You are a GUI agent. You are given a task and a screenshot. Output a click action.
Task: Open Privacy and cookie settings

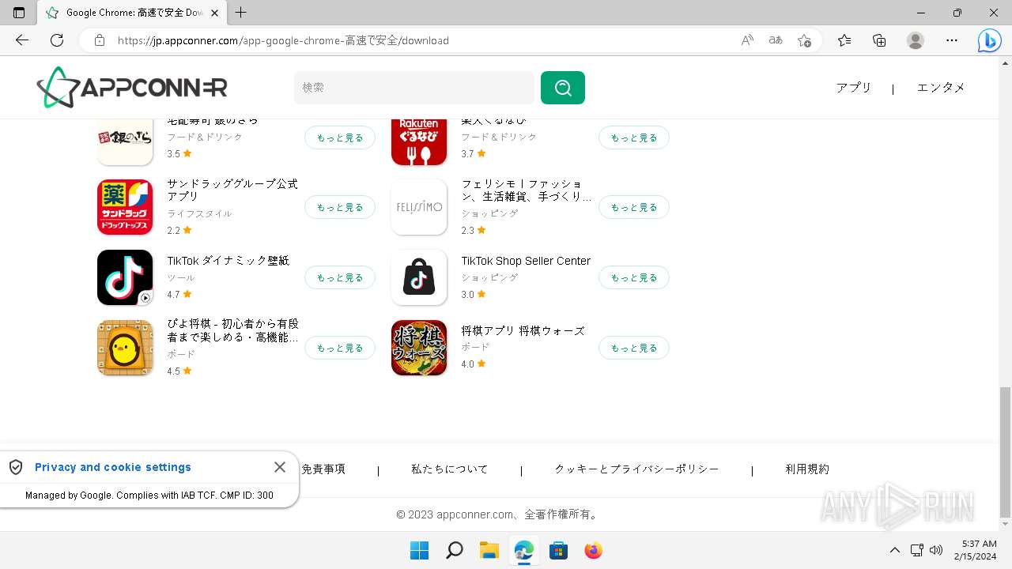(113, 467)
